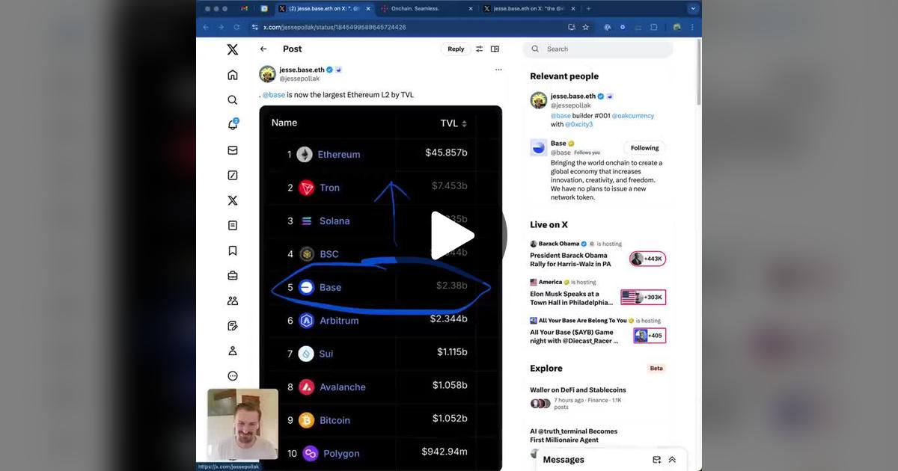Click the X Search input field

606,49
